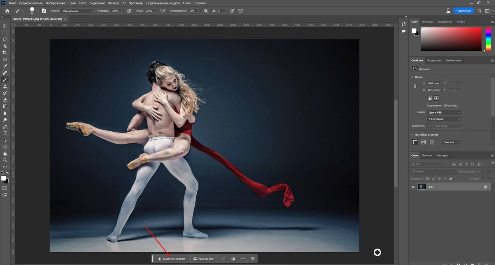Open brush blend mode Нормальный dropdown
495x265 pixels.
[x=78, y=11]
